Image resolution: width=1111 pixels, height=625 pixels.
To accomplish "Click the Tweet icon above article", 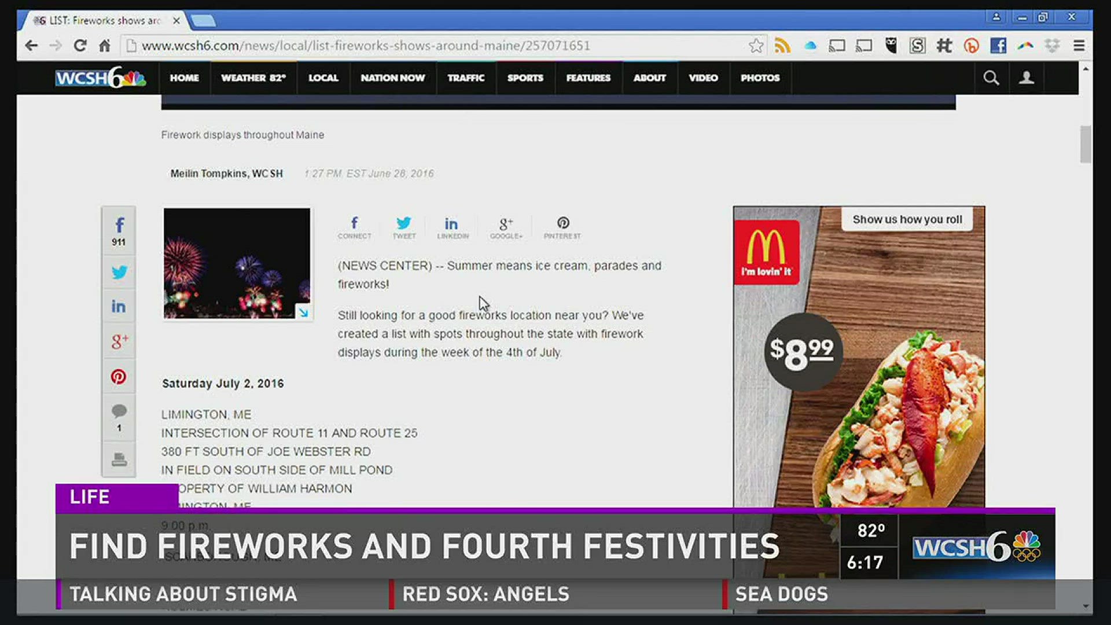I will pyautogui.click(x=404, y=227).
